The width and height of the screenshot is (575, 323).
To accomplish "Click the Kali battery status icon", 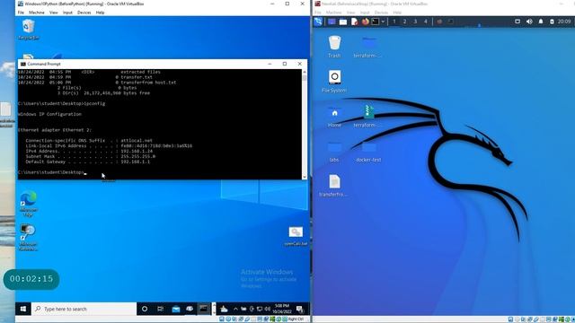I will point(552,22).
